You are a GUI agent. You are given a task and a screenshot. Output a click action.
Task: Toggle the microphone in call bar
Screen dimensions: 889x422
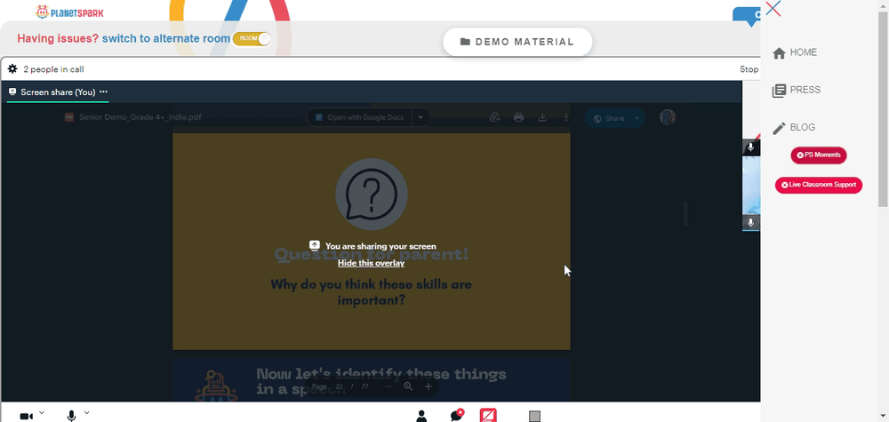71,417
